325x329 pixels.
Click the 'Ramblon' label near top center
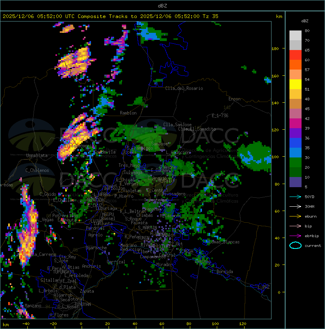pyautogui.click(x=128, y=113)
